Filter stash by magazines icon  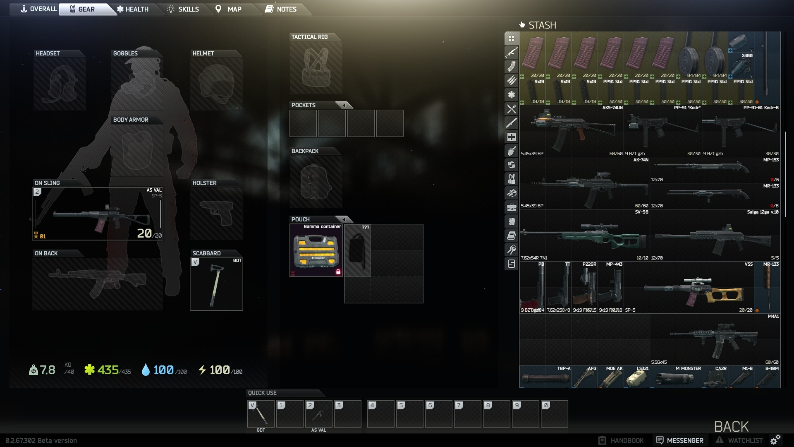tap(512, 67)
